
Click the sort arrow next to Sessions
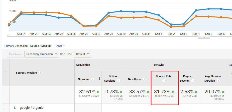[99, 79]
